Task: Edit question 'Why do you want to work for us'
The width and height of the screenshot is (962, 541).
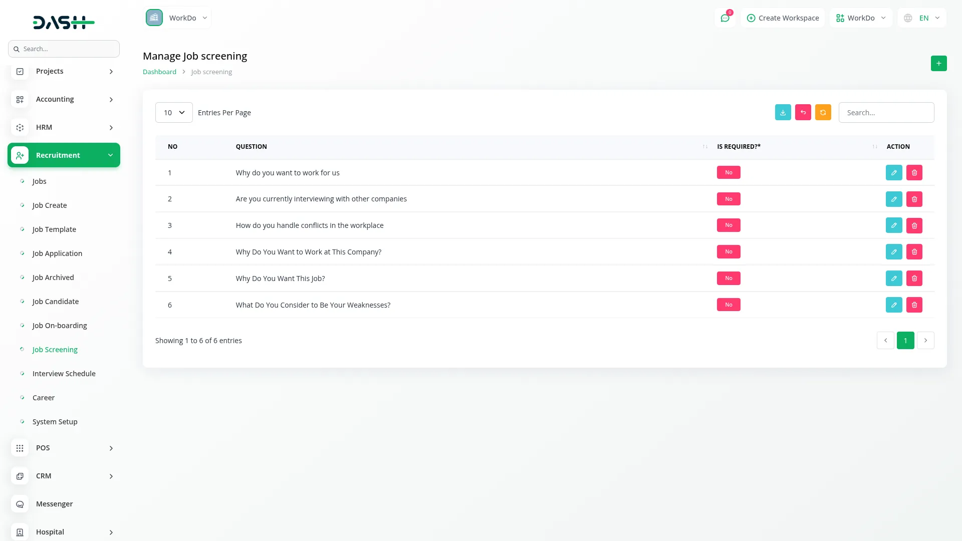Action: pyautogui.click(x=893, y=173)
